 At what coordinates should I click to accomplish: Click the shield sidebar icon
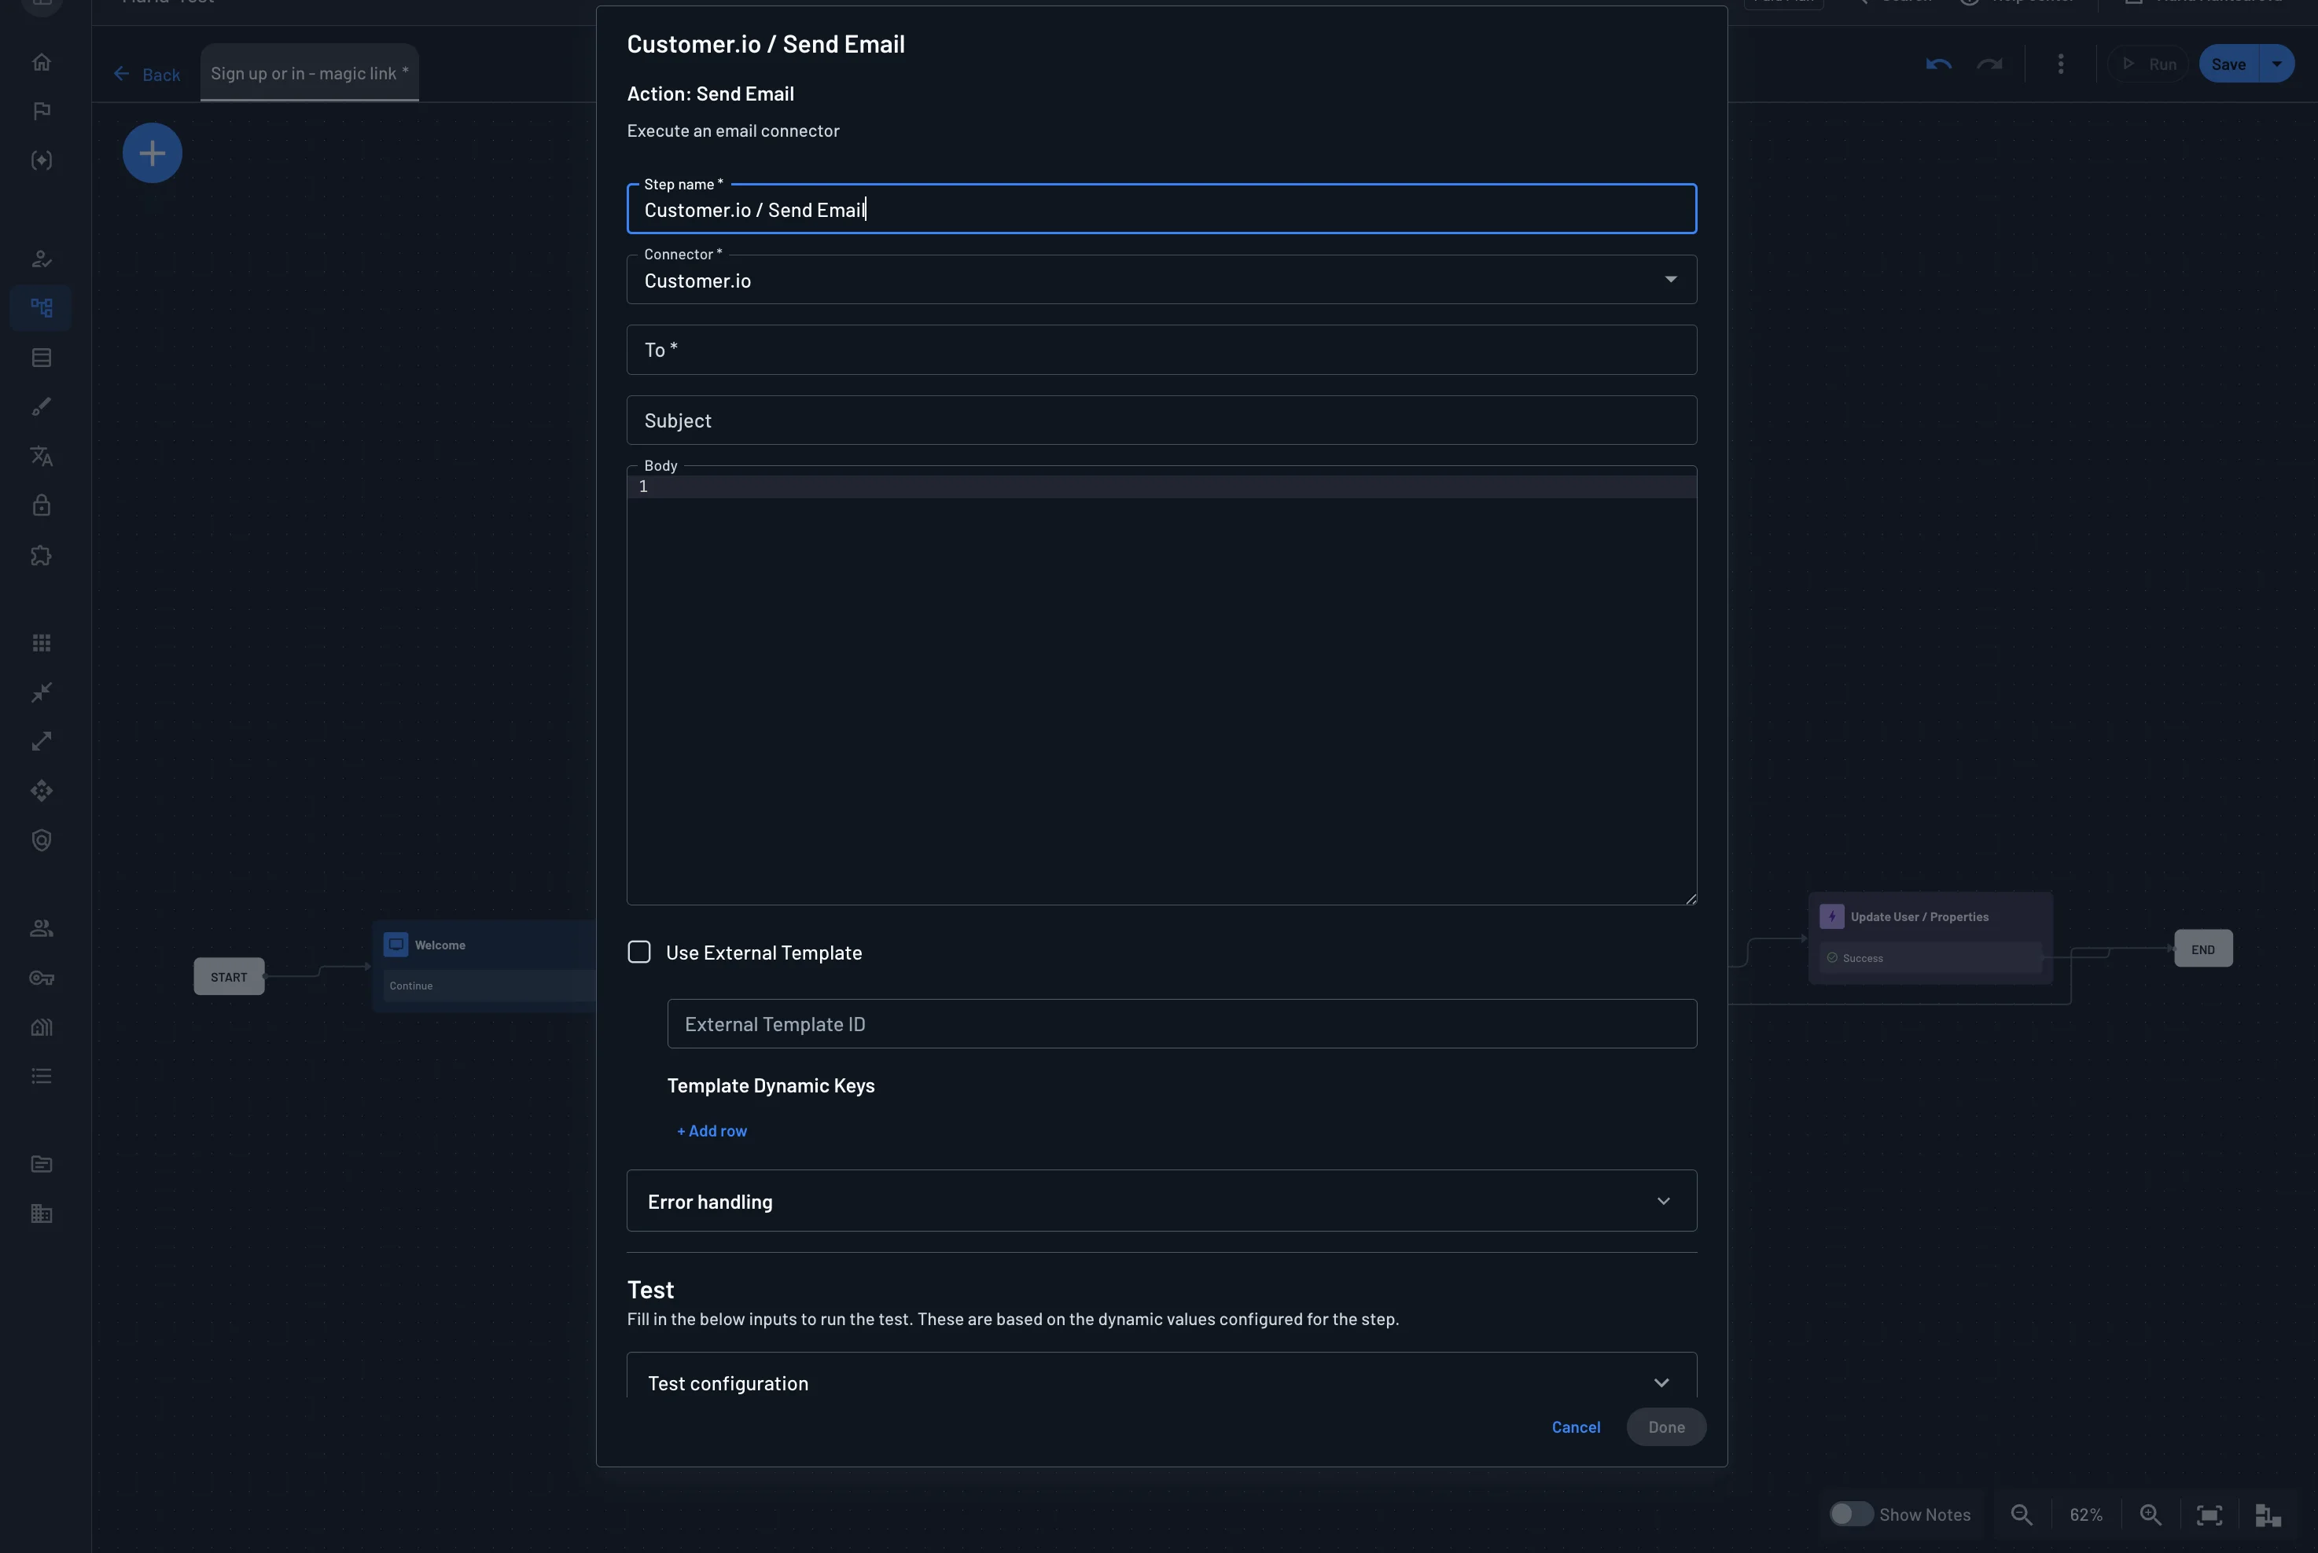click(42, 840)
